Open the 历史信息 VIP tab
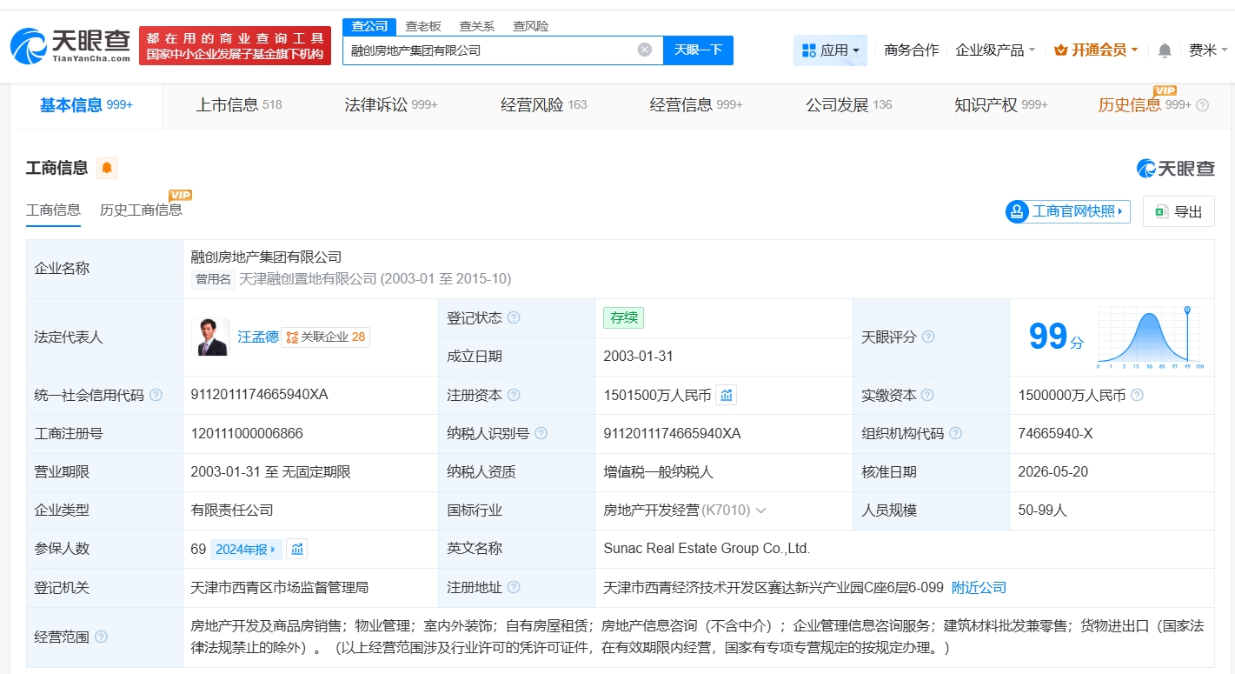The image size is (1235, 674). [1145, 105]
